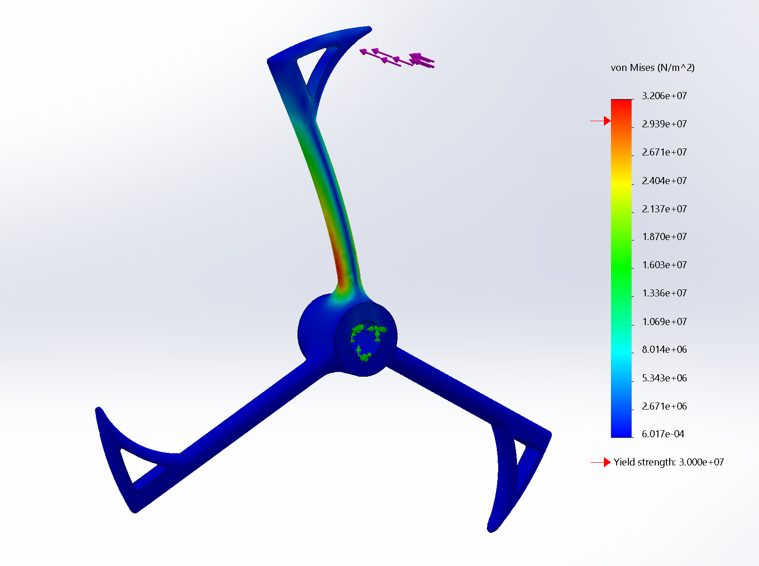Image resolution: width=759 pixels, height=566 pixels.
Task: Click the 1.069e+07 legend value
Action: coord(664,322)
